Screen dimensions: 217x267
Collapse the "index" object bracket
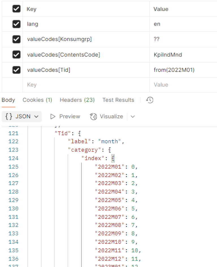(113, 158)
